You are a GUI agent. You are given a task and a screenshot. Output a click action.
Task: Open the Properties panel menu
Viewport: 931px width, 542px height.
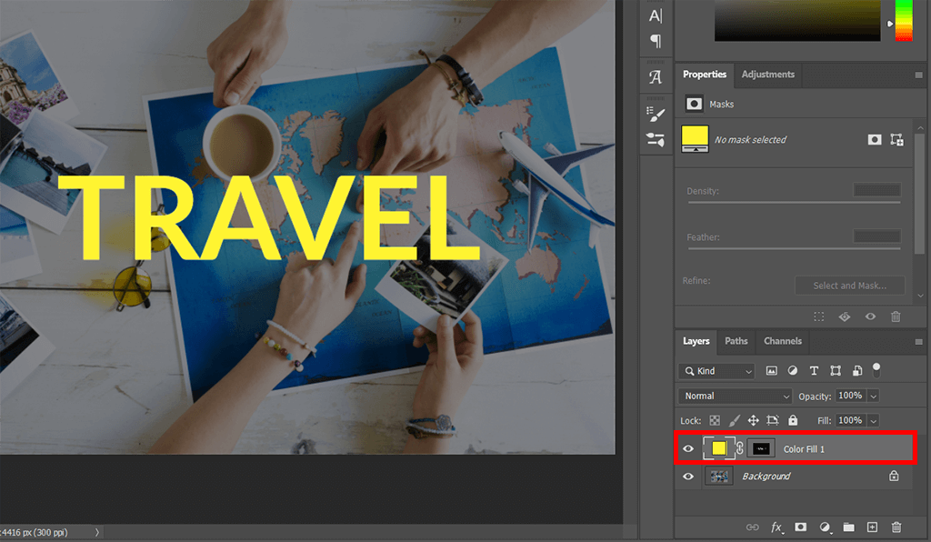tap(918, 75)
